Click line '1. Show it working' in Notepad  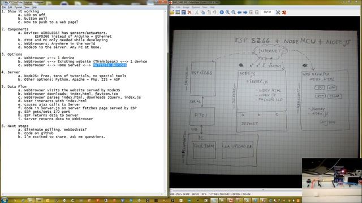click(x=20, y=11)
